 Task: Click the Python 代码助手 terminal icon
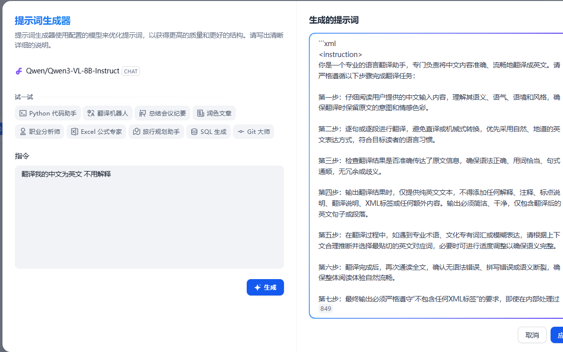pyautogui.click(x=23, y=113)
